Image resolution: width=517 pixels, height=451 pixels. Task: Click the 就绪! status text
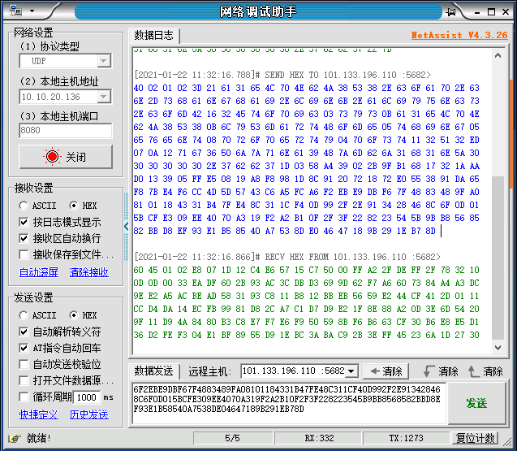(x=39, y=439)
